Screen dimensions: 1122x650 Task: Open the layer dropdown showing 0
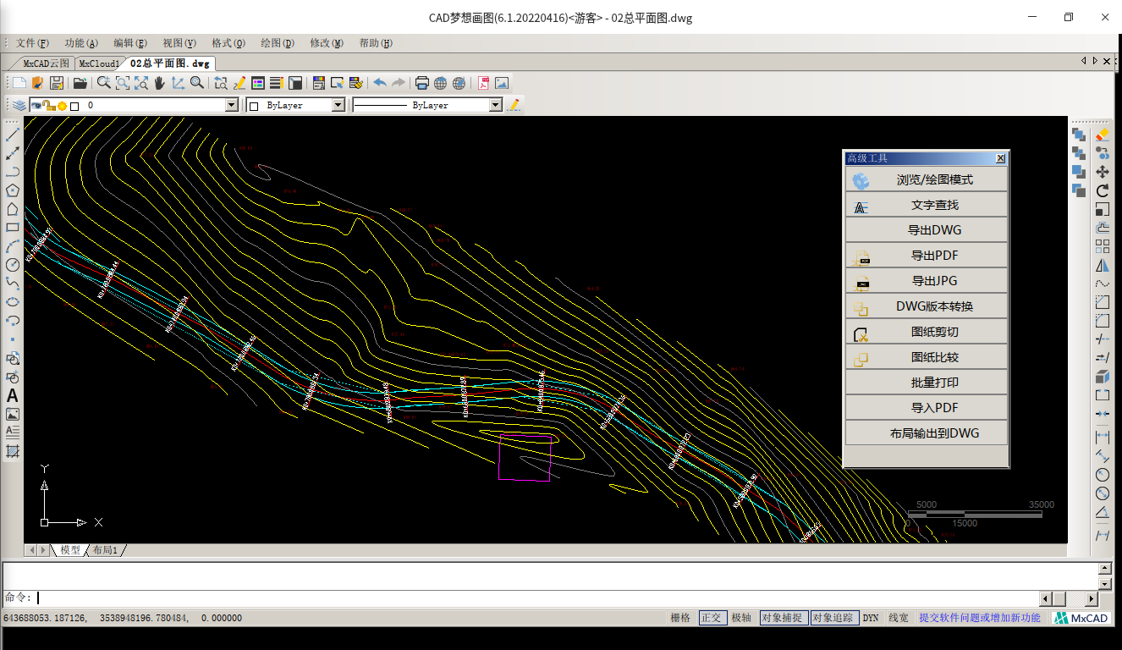pyautogui.click(x=231, y=105)
